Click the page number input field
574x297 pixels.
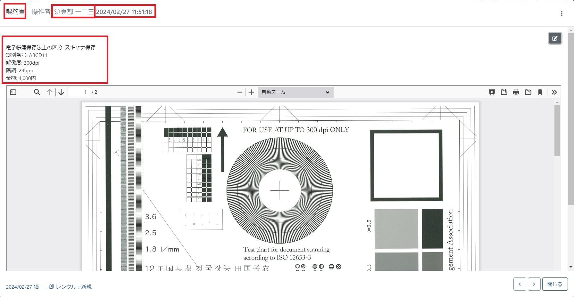[x=79, y=92]
